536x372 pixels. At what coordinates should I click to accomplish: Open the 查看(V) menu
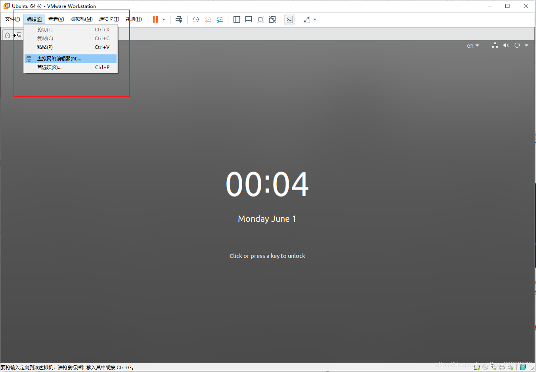pos(56,19)
